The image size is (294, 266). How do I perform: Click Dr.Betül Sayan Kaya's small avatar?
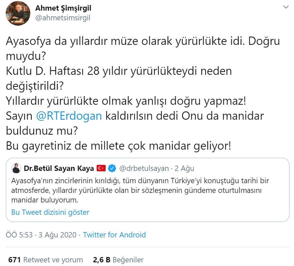(x=16, y=168)
